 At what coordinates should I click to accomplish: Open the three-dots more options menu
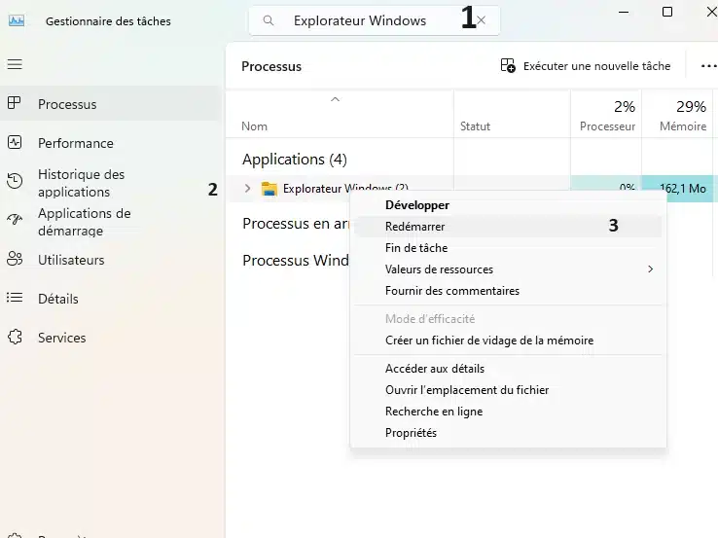pyautogui.click(x=708, y=66)
